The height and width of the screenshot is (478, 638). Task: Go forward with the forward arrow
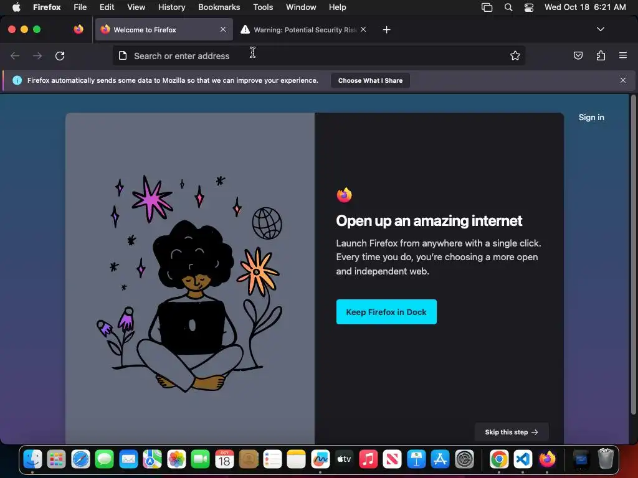[x=37, y=55]
